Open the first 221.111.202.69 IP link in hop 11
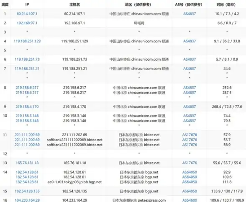Viewport: 246px width, 202px height. coord(27,135)
